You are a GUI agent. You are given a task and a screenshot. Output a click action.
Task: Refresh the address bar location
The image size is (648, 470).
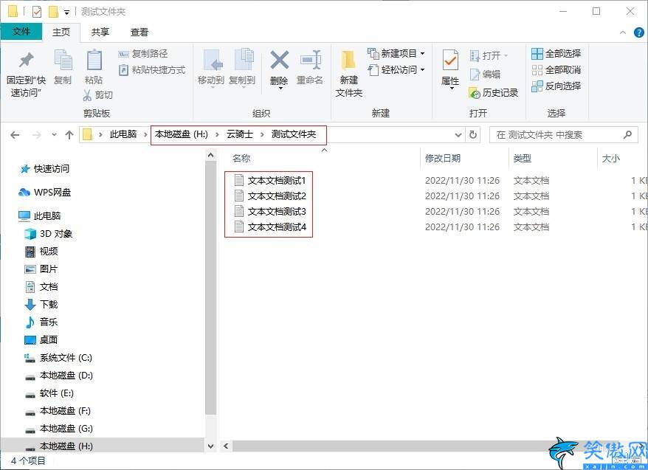pos(473,134)
